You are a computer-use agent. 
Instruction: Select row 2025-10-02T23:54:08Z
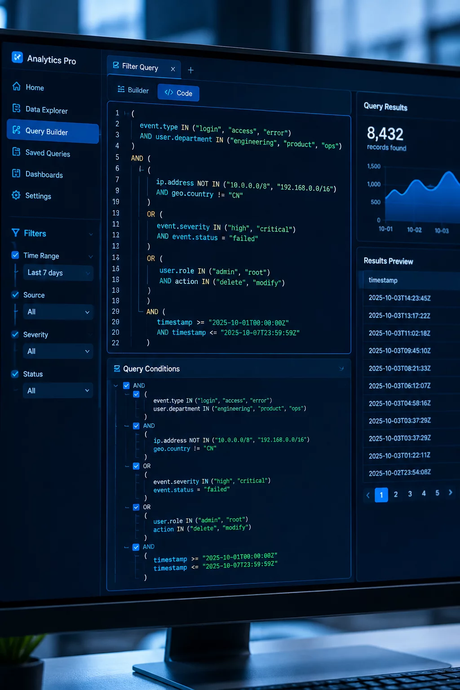pyautogui.click(x=411, y=473)
